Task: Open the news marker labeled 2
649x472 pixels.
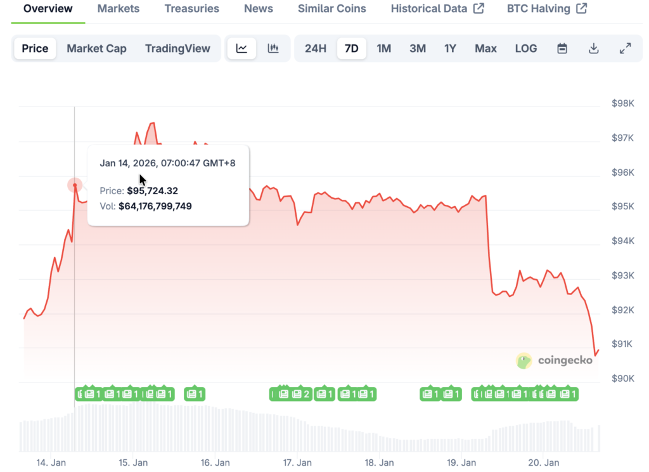Action: click(302, 394)
